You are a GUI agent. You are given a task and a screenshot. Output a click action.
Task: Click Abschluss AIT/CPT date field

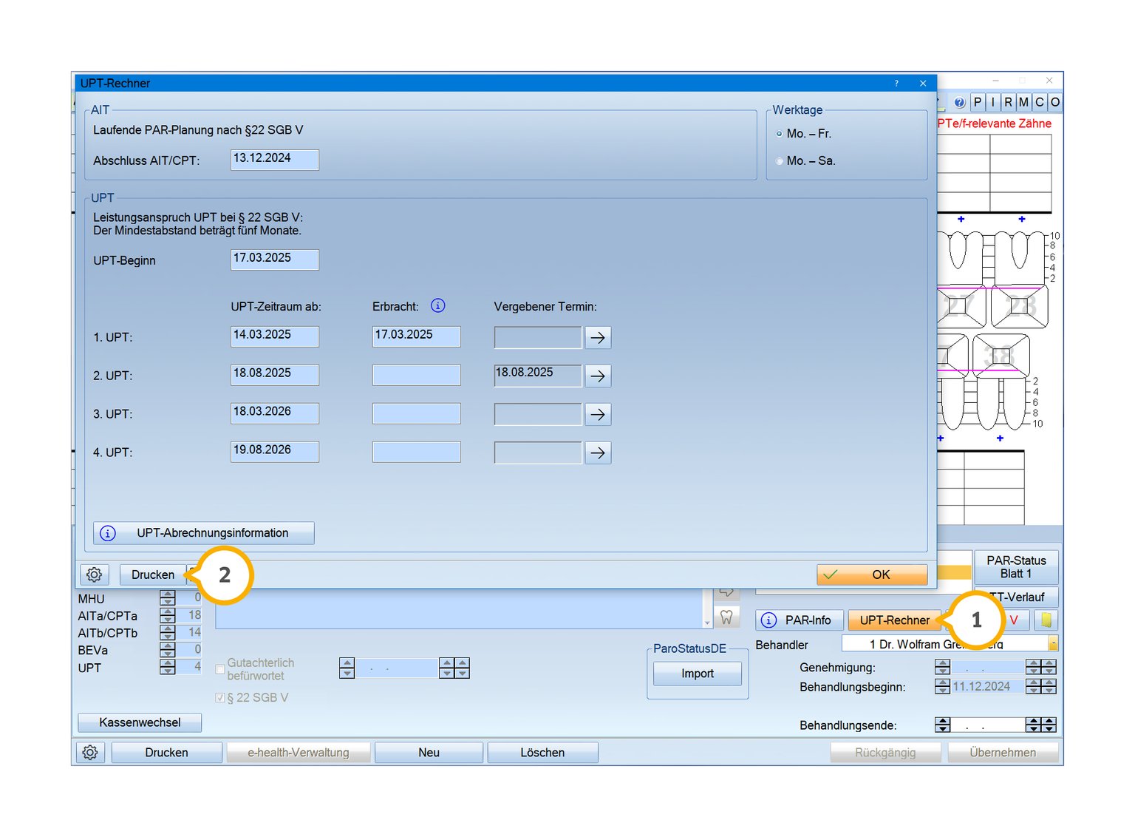tap(275, 160)
